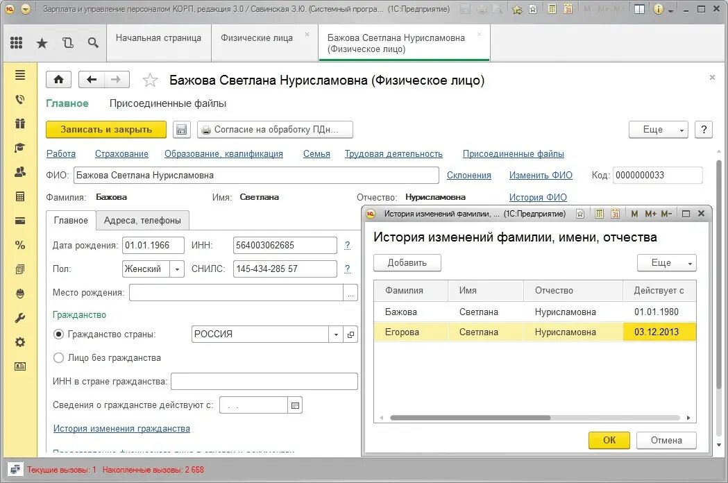Screen dimensions: 728x483
Task: Save with the floppy disk icon
Action: coord(182,130)
